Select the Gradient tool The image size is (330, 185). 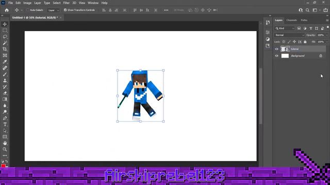(5, 99)
